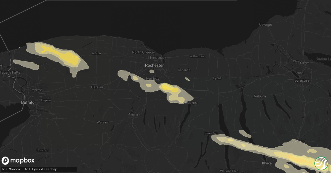Image resolution: width=331 pixels, height=173 pixels.
Task: Click the Clay label
Action: (296, 61)
